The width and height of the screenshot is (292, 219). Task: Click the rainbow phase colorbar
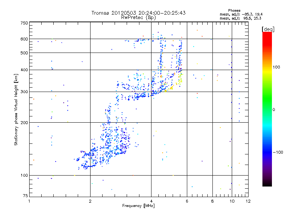point(267,109)
